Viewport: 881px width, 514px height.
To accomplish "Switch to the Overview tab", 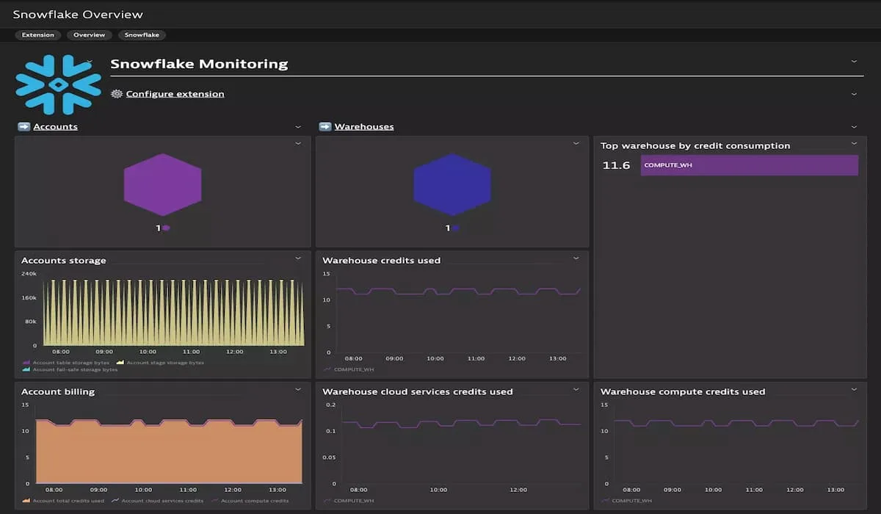I will pos(89,35).
